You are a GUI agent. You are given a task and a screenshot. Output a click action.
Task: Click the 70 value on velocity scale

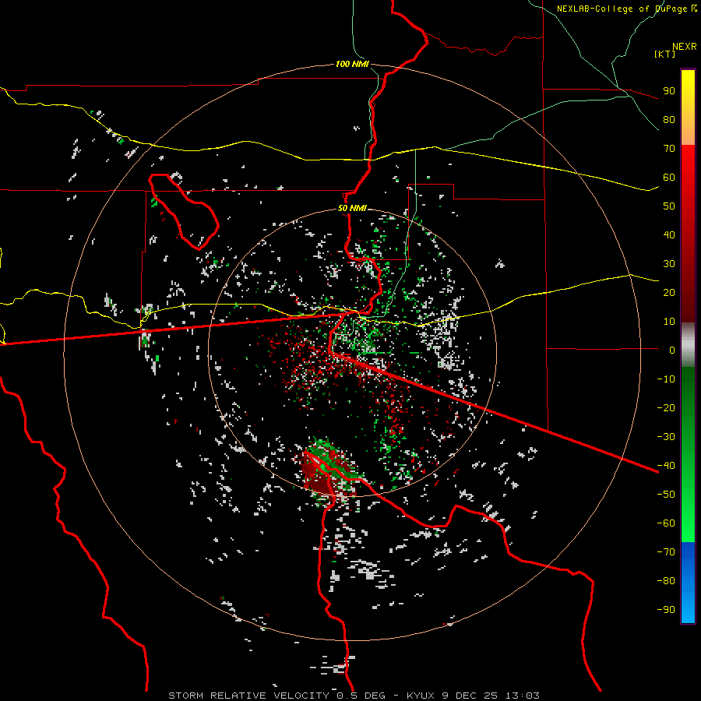tap(669, 149)
